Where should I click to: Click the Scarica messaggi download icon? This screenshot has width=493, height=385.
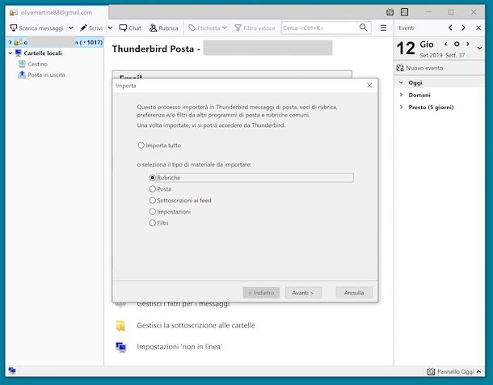click(14, 28)
